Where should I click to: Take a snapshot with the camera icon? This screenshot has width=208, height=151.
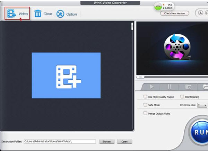tap(188, 87)
